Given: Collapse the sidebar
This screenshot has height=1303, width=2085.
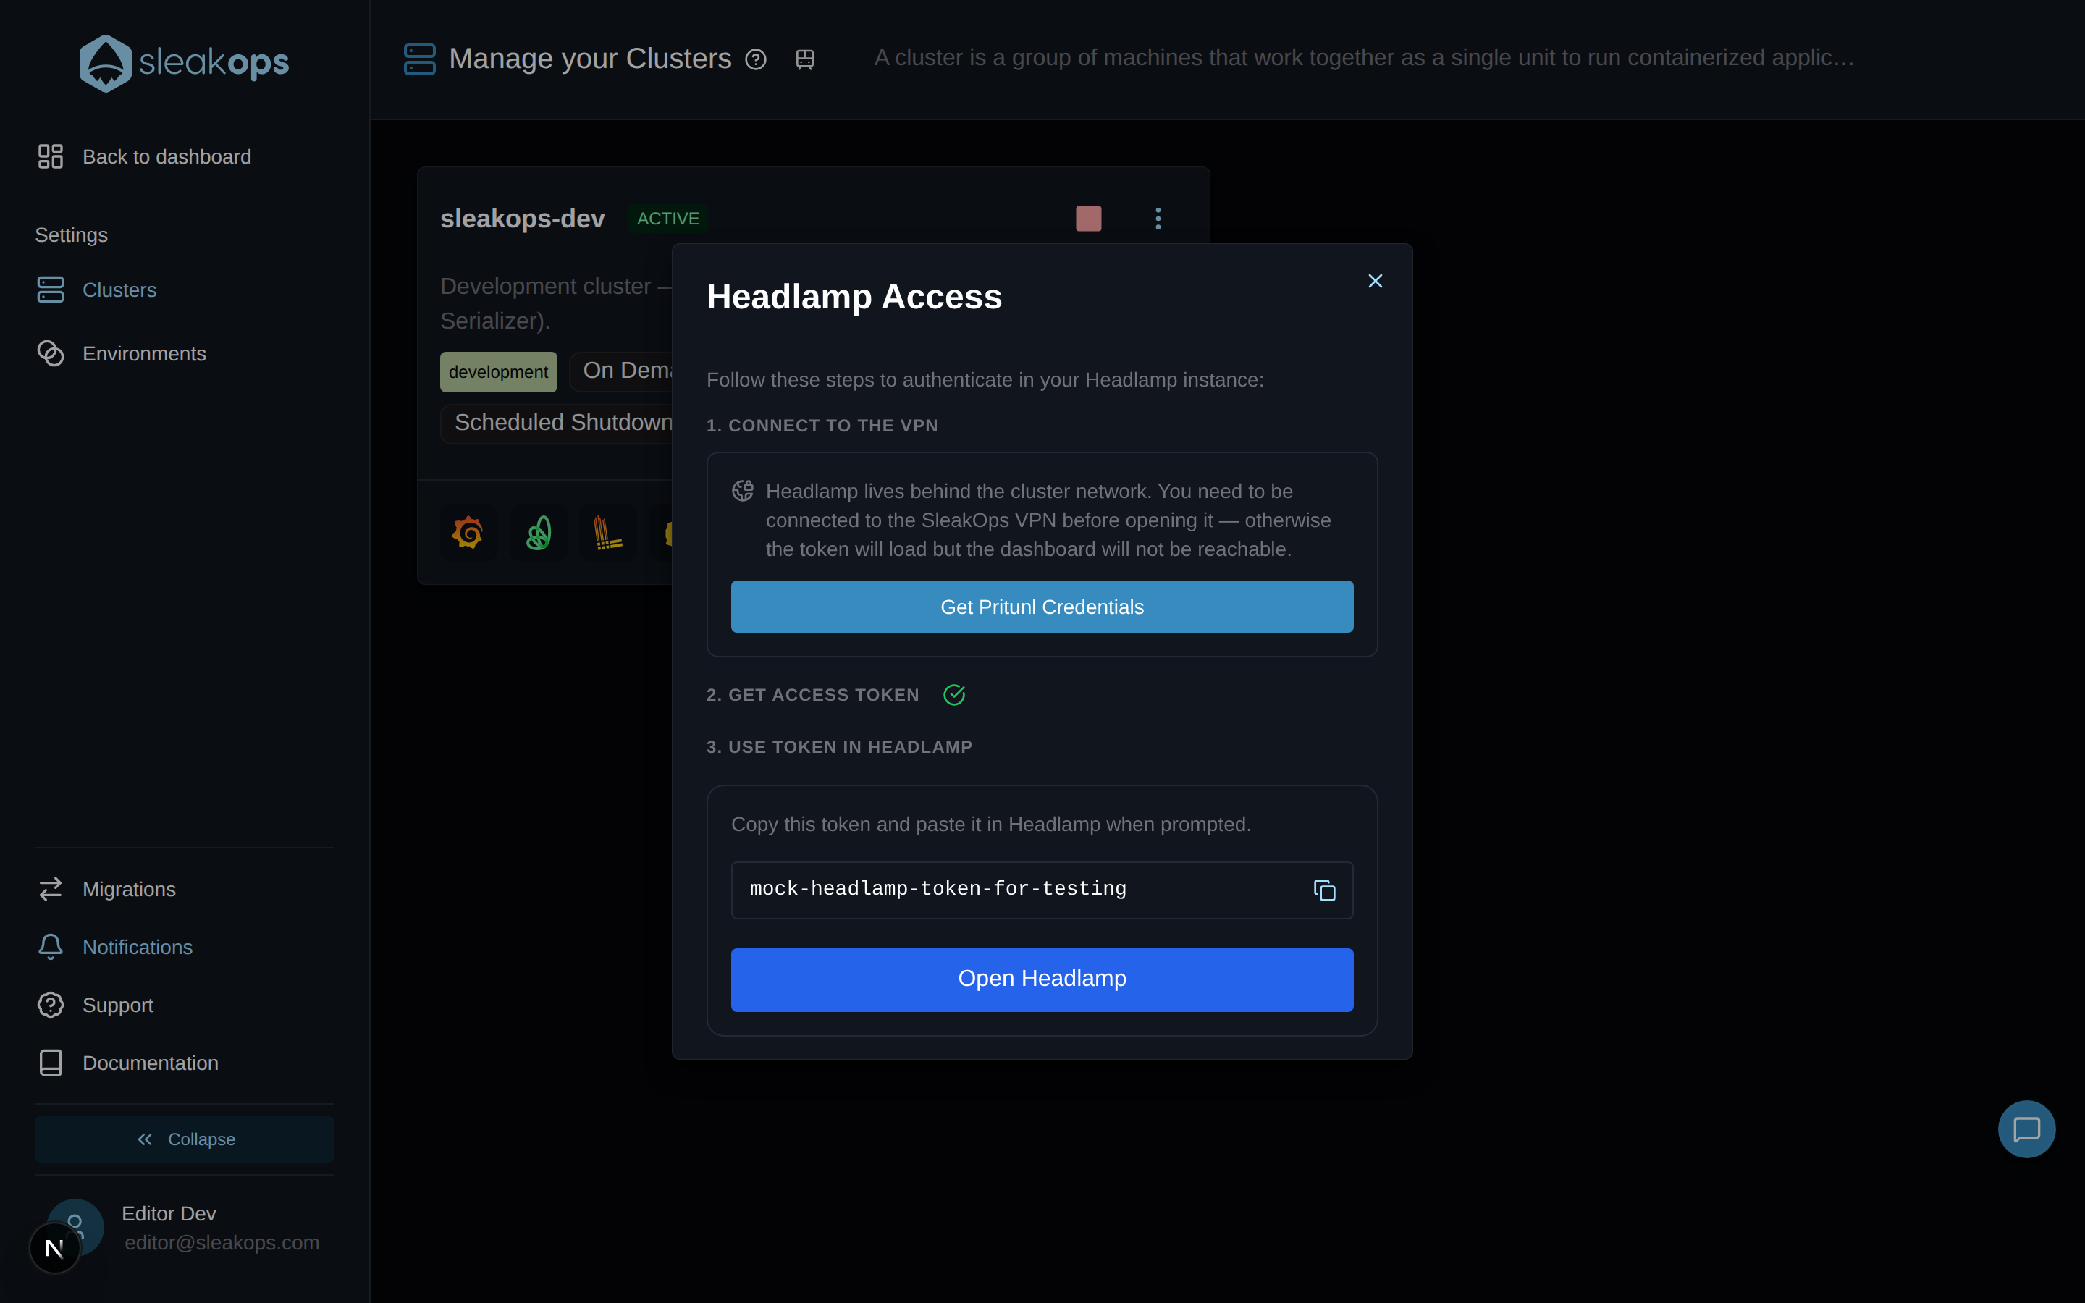Looking at the screenshot, I should click(x=185, y=1139).
